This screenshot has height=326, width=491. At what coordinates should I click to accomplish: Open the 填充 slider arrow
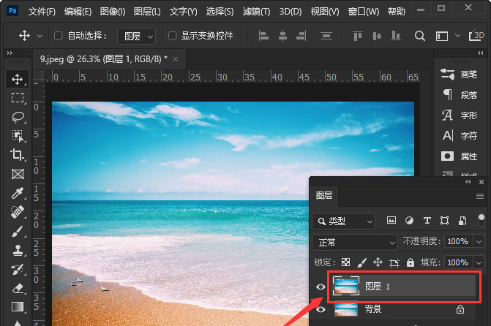(x=479, y=262)
